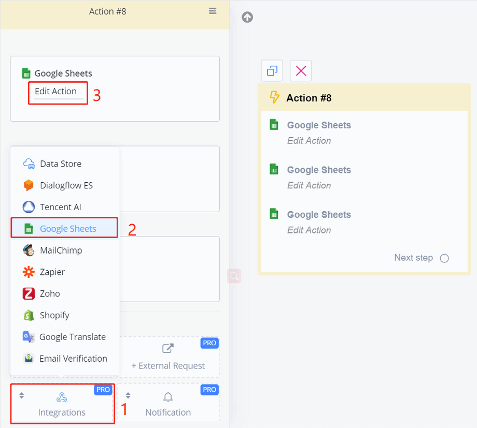Screen dimensions: 477x428
Task: Choose Email Verification from the list
Action: click(73, 358)
